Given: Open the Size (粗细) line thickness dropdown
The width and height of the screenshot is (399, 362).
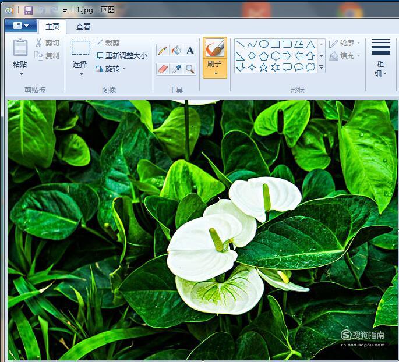Looking at the screenshot, I should tap(381, 58).
